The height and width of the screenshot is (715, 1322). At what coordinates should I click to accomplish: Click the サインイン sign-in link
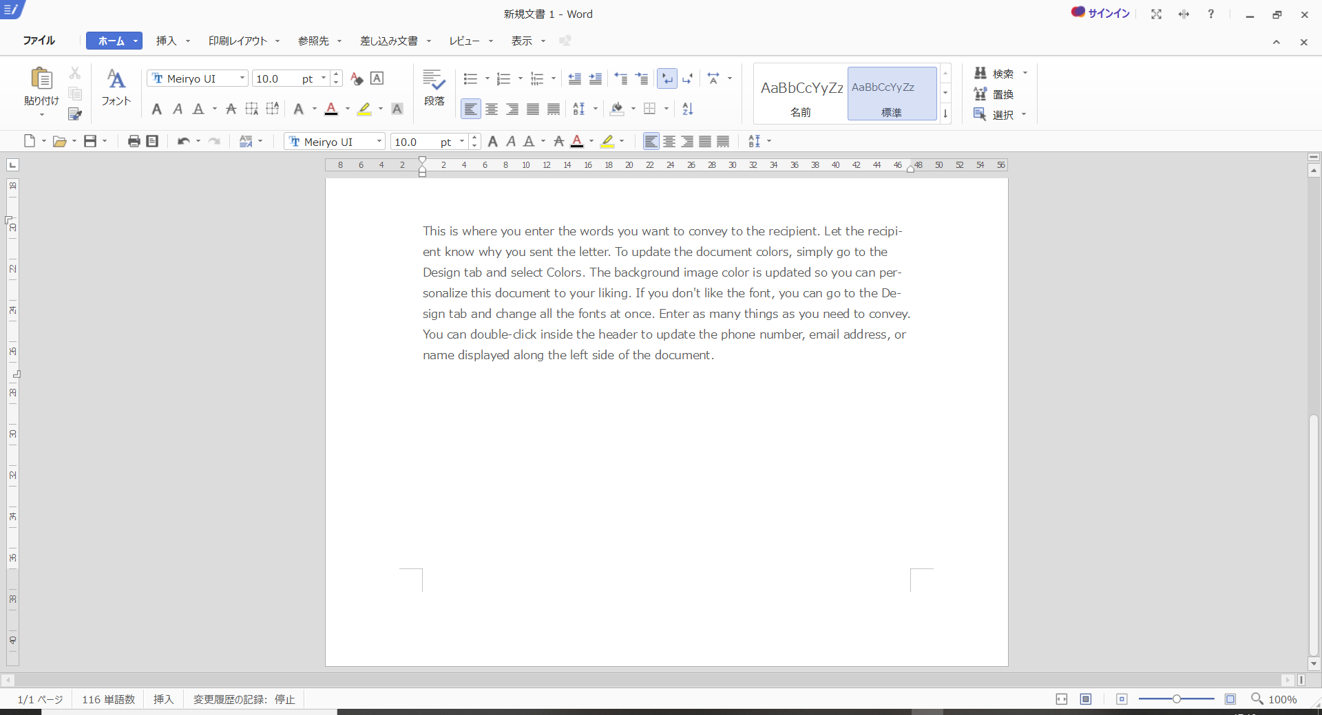click(x=1109, y=13)
